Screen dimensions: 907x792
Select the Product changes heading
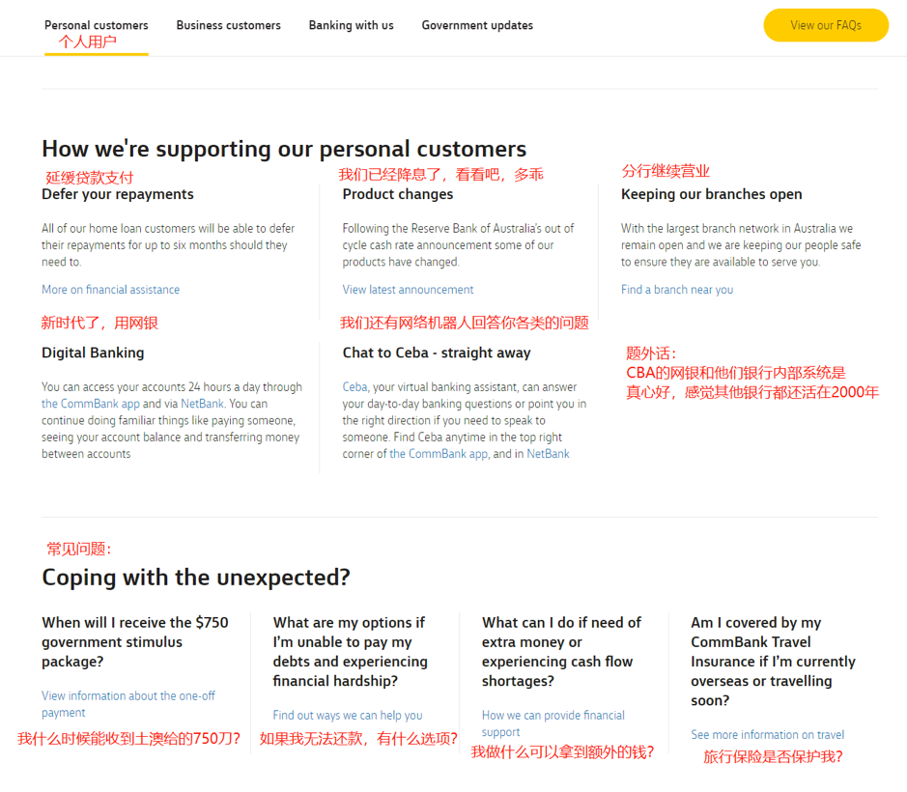[x=397, y=194]
